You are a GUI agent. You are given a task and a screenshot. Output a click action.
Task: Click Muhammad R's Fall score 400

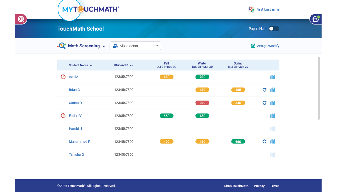[167, 142]
